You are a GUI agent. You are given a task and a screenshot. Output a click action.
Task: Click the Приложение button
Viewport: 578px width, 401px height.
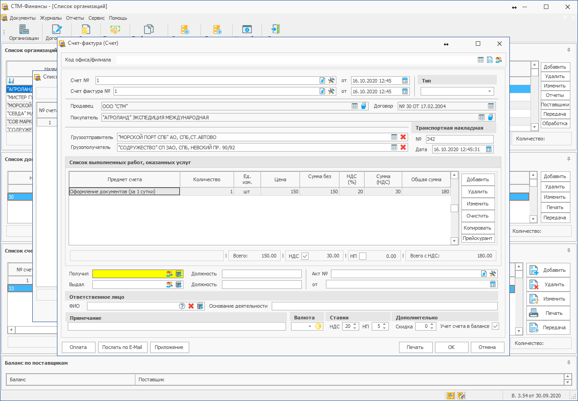click(x=169, y=347)
